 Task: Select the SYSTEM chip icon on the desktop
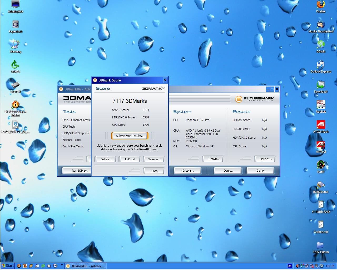click(16, 87)
